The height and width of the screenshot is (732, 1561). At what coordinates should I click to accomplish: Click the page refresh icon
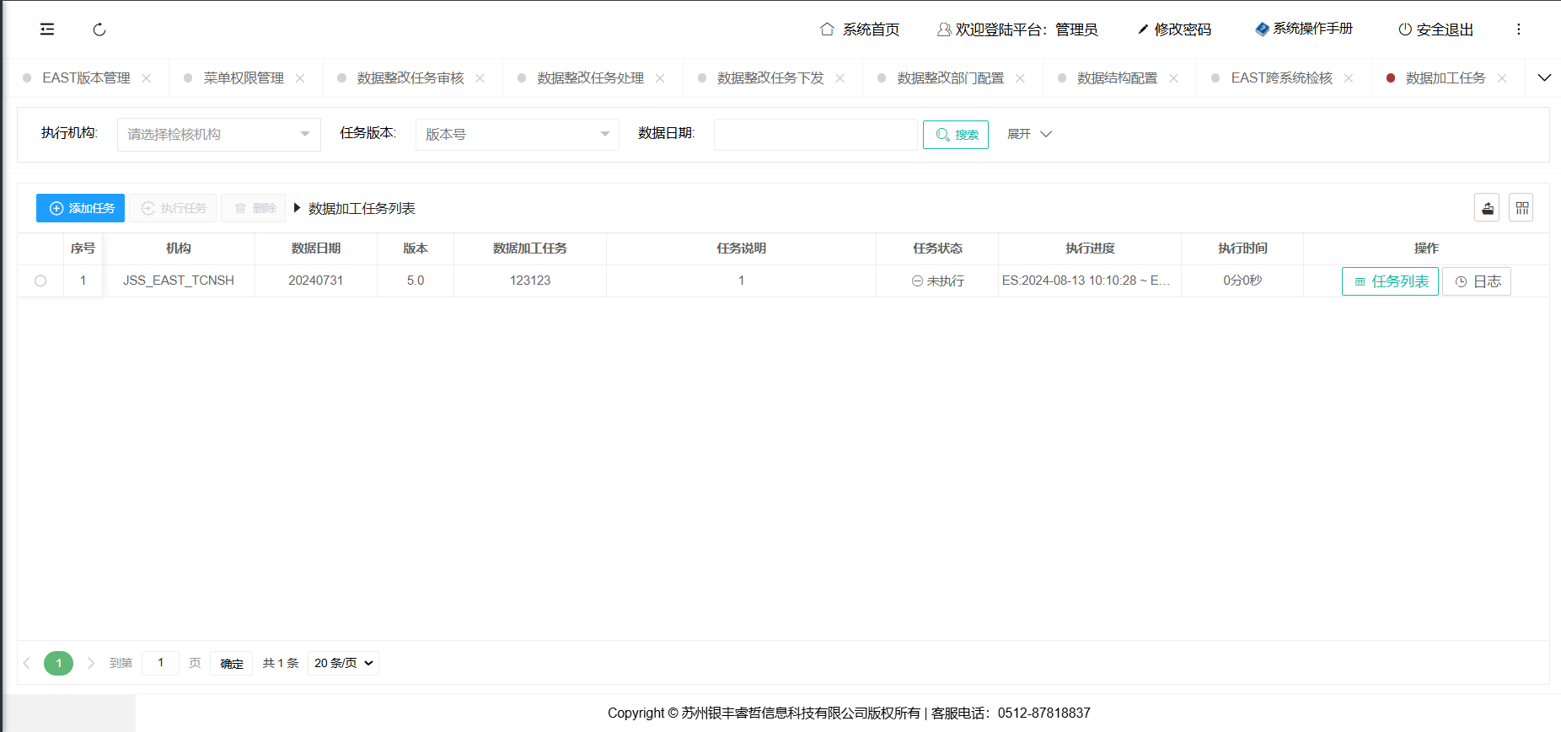click(x=99, y=29)
